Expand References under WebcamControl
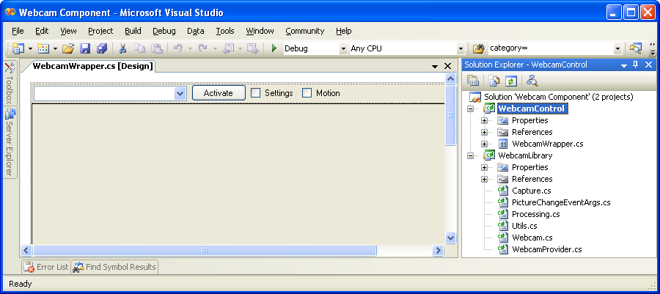 coord(484,133)
